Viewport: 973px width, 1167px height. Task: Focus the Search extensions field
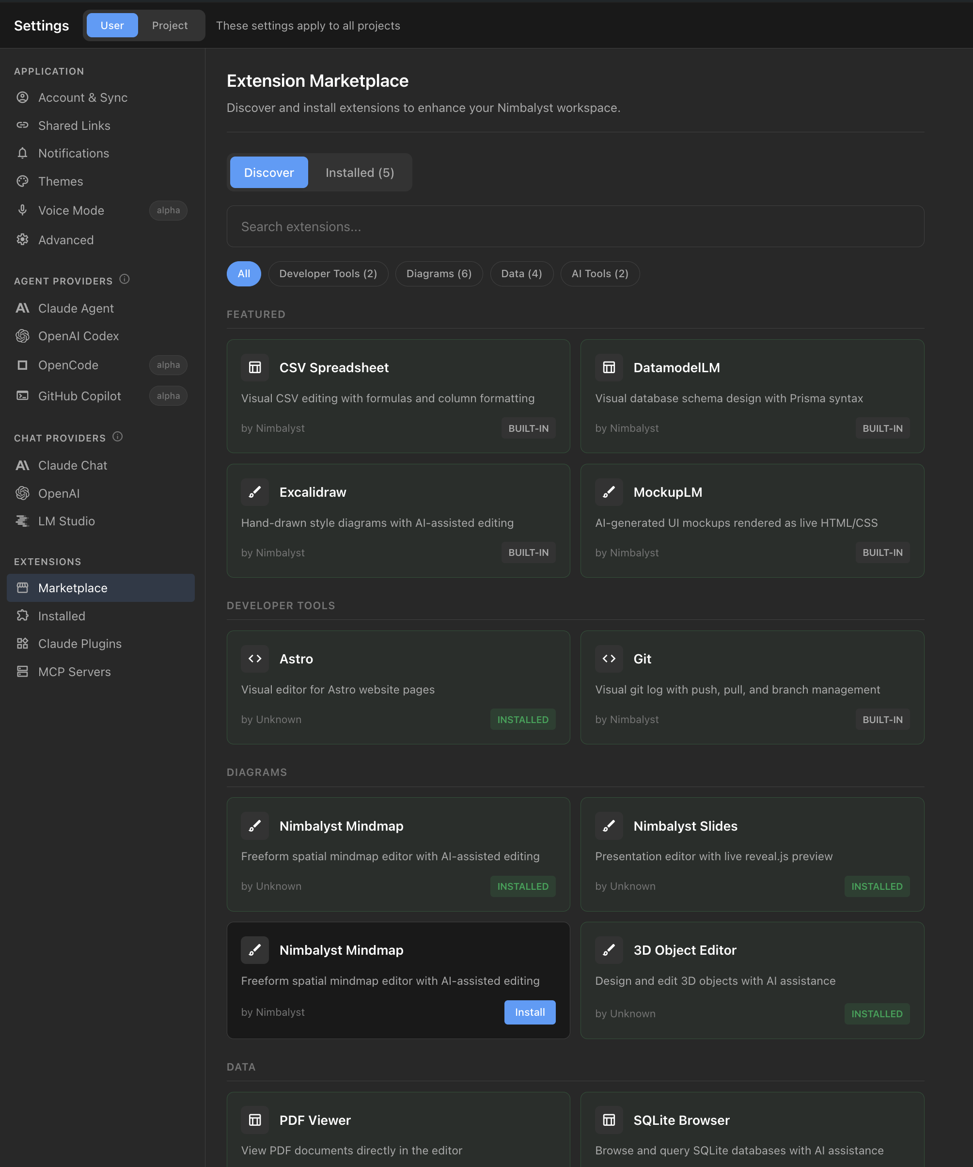[575, 227]
